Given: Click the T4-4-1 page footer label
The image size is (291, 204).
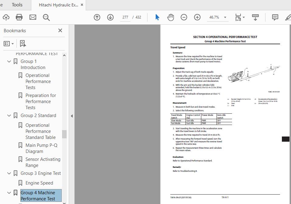Looking at the screenshot, I should coord(225,197).
